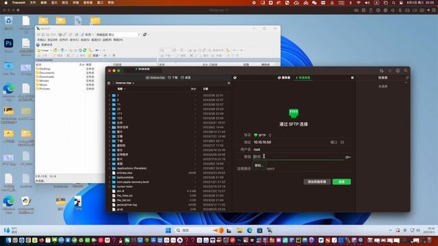This screenshot has width=438, height=246.
Task: Click the grid view icon right of Quick Connect
Action: click(352, 77)
